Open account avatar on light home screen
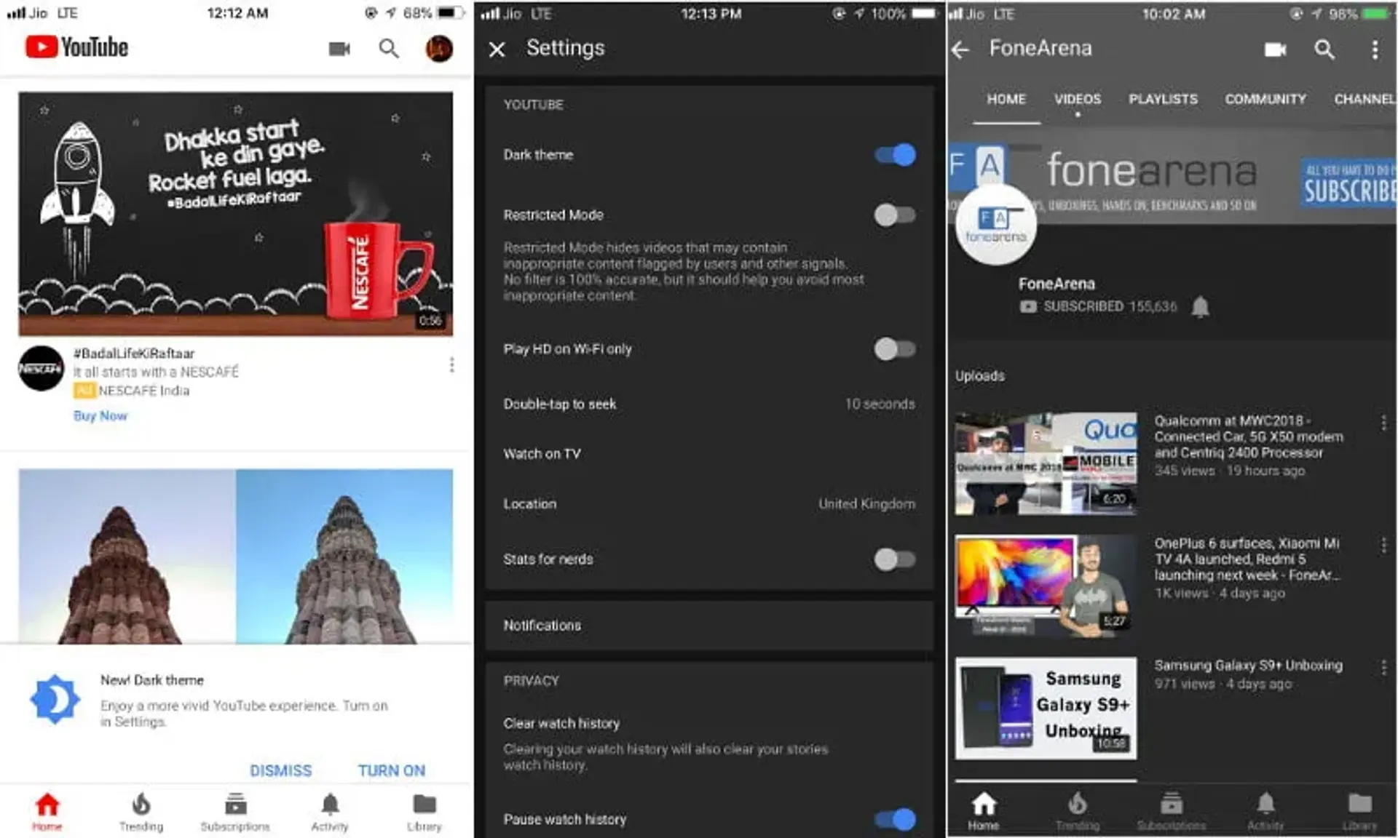The image size is (1398, 838). tap(439, 49)
